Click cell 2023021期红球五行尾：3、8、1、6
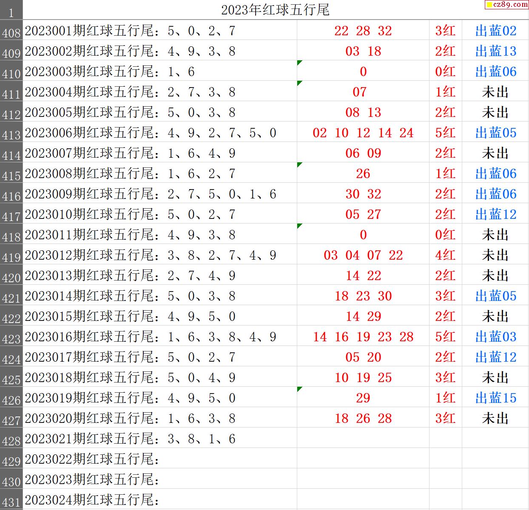Viewport: 529px width, 510px height. pyautogui.click(x=160, y=438)
